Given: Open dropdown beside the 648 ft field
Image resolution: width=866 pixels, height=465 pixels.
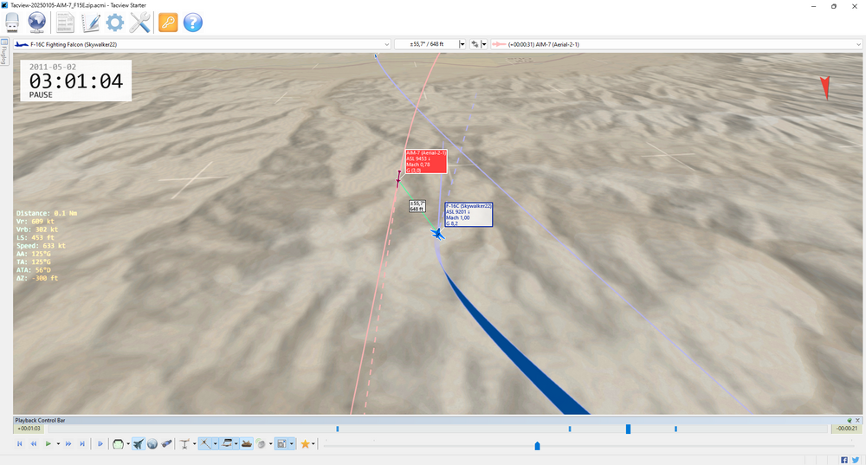Looking at the screenshot, I should [462, 44].
